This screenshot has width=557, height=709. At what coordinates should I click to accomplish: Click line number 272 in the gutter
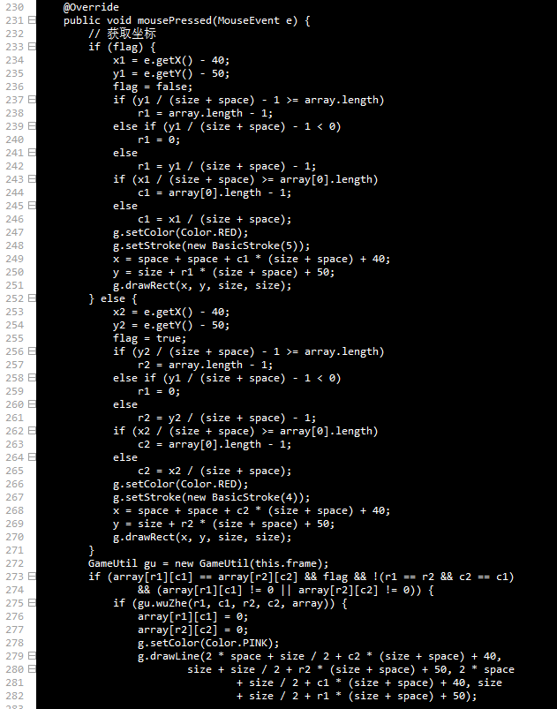[14, 563]
